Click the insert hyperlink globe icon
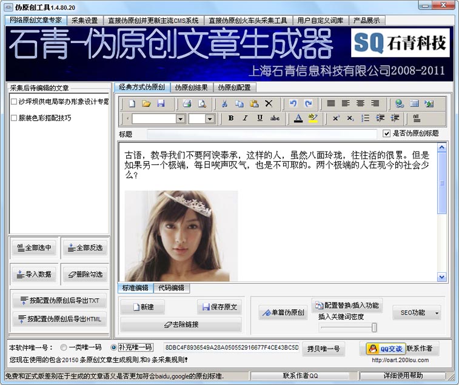 pos(399,103)
